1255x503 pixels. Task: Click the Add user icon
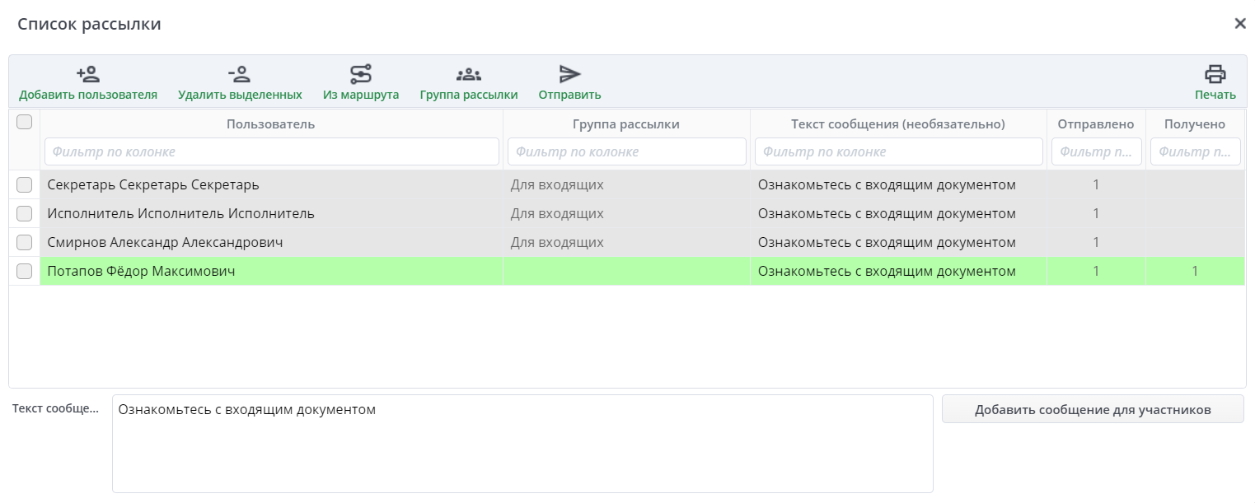tap(88, 75)
